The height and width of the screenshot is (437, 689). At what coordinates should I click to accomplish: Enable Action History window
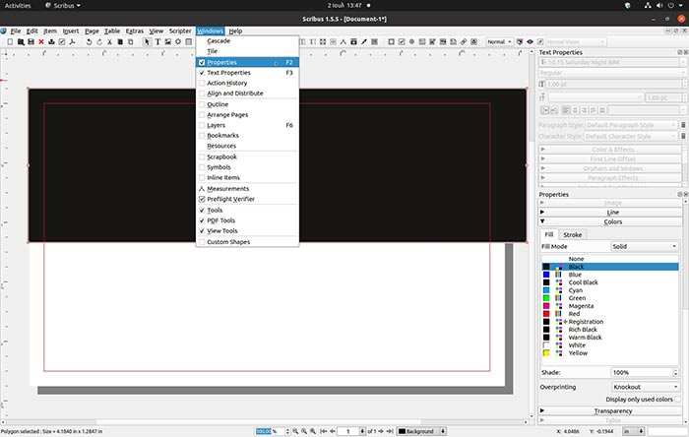point(247,83)
